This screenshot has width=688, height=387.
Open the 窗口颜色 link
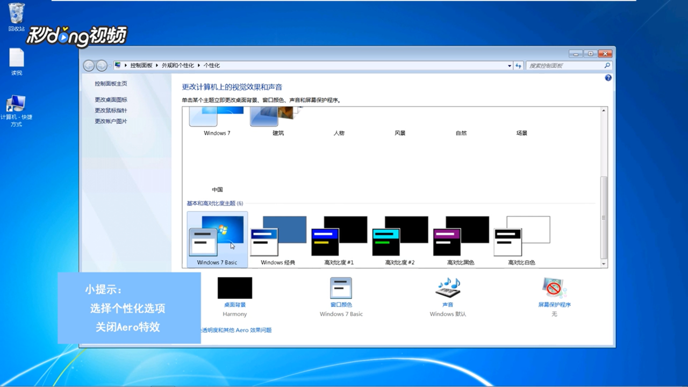[341, 305]
